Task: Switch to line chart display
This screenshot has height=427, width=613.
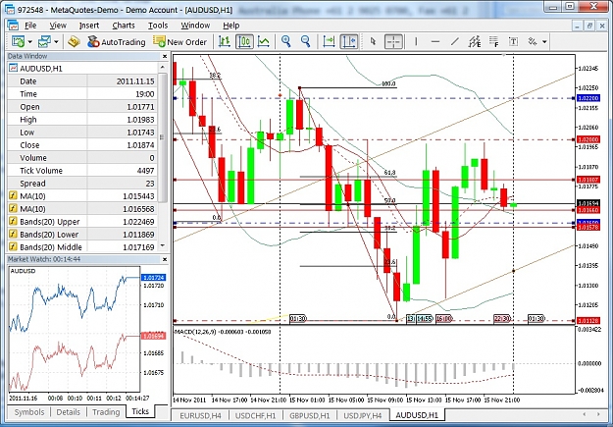Action: (x=264, y=41)
